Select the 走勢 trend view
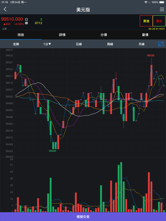 click(x=16, y=44)
